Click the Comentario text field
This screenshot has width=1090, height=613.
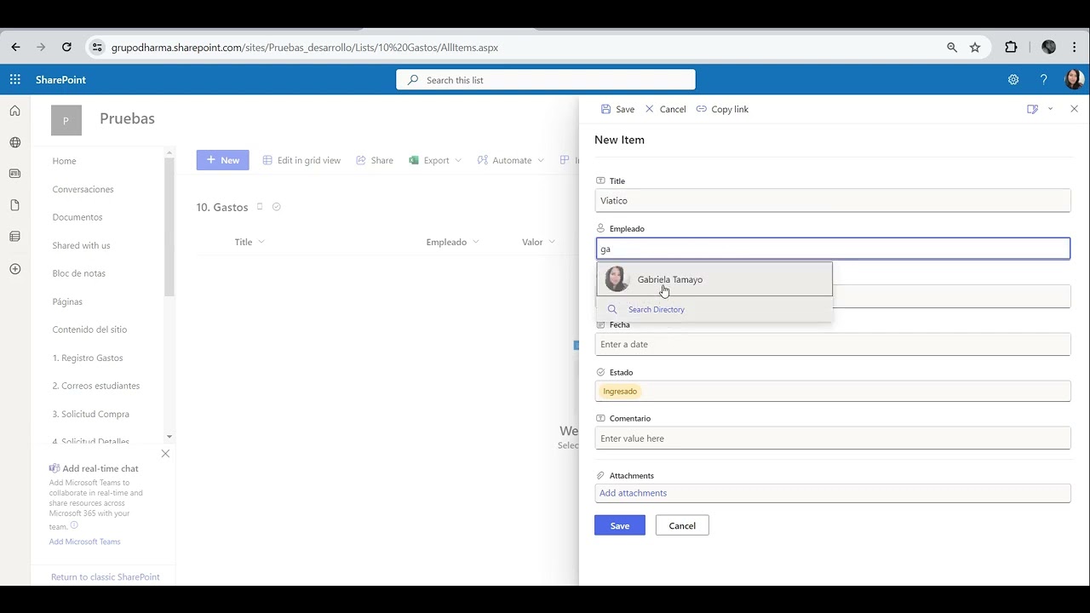coord(832,438)
